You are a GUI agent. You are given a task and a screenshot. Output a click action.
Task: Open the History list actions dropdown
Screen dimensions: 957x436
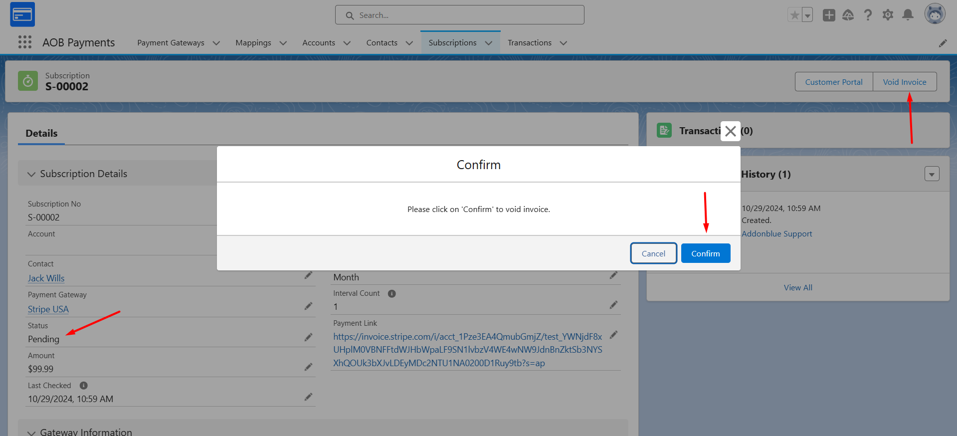pos(932,174)
